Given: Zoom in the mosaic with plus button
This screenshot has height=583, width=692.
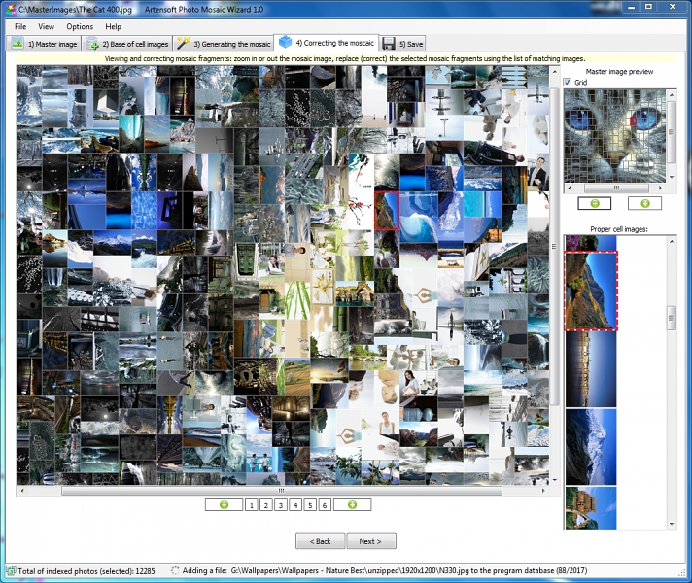Looking at the screenshot, I should 352,505.
